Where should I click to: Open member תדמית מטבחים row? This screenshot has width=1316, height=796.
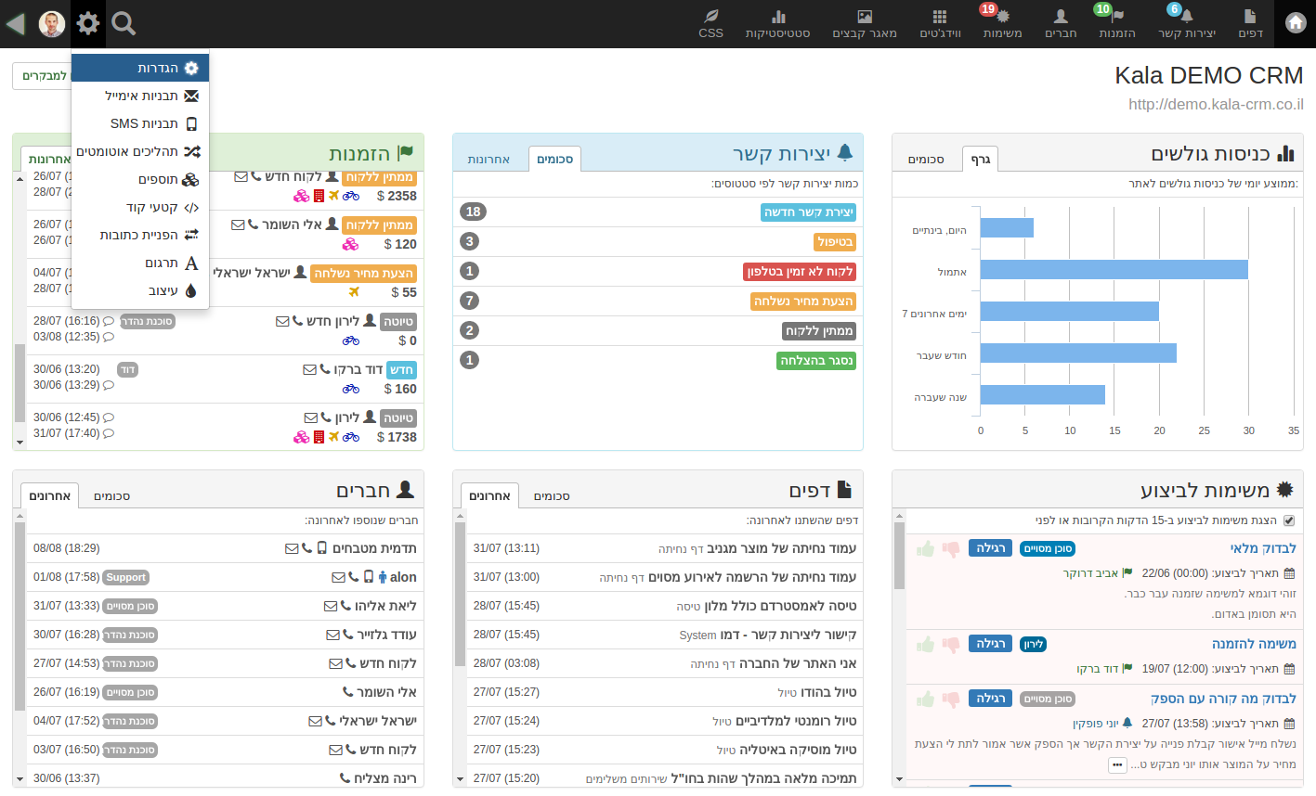226,548
